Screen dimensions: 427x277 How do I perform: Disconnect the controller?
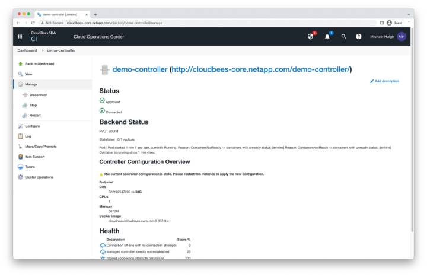click(x=38, y=95)
